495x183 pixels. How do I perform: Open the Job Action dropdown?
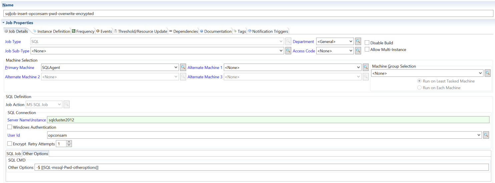pyautogui.click(x=60, y=105)
